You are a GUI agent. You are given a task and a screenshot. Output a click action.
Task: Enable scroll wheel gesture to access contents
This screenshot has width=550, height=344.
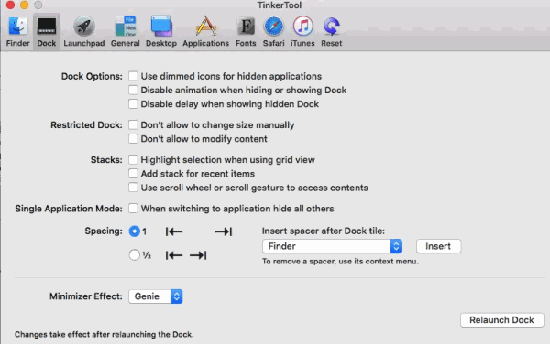point(133,188)
